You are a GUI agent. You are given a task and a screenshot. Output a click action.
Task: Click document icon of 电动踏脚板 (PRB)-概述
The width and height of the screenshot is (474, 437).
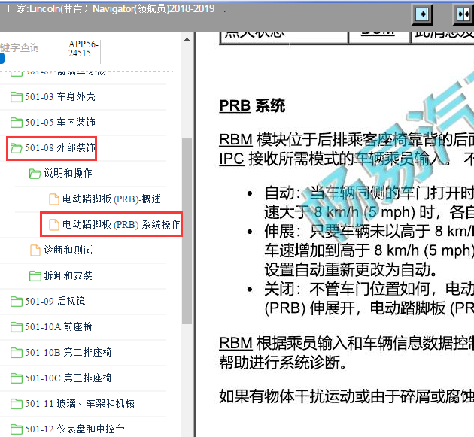point(54,199)
